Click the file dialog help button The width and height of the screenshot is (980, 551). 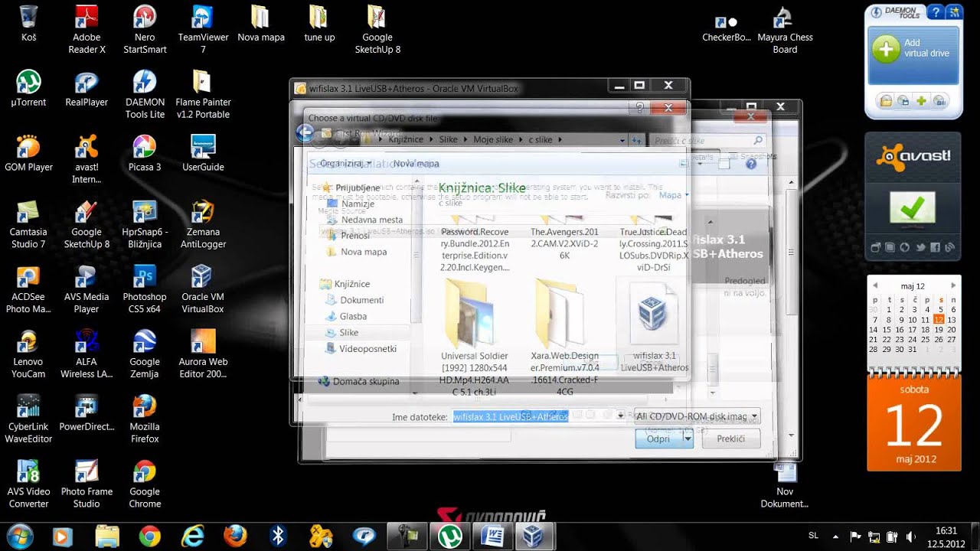tap(750, 163)
